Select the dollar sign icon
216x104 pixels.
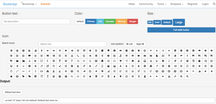[x=139, y=76]
